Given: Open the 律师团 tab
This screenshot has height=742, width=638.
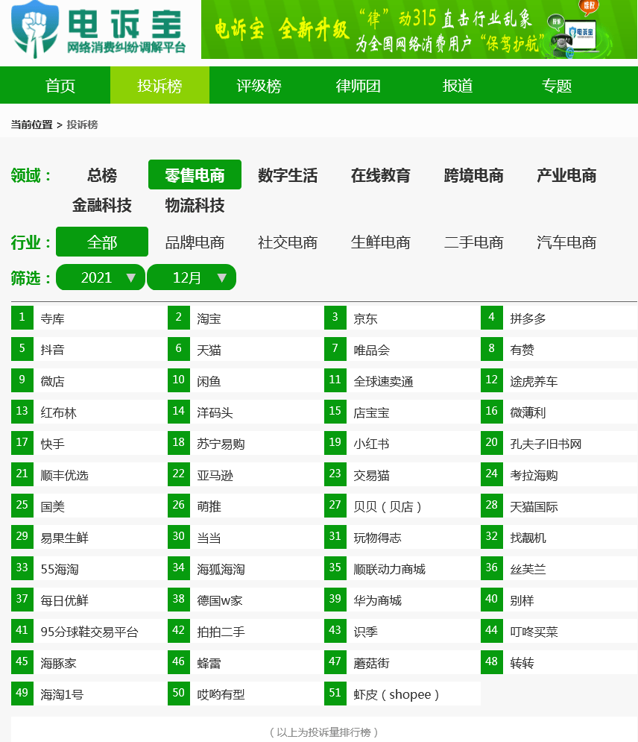Looking at the screenshot, I should [x=358, y=86].
